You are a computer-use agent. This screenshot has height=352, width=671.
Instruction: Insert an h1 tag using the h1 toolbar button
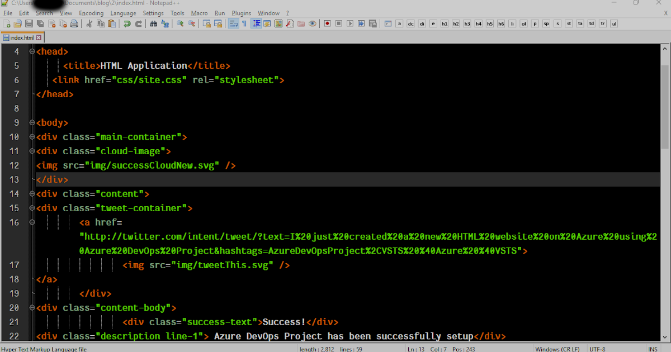(445, 23)
